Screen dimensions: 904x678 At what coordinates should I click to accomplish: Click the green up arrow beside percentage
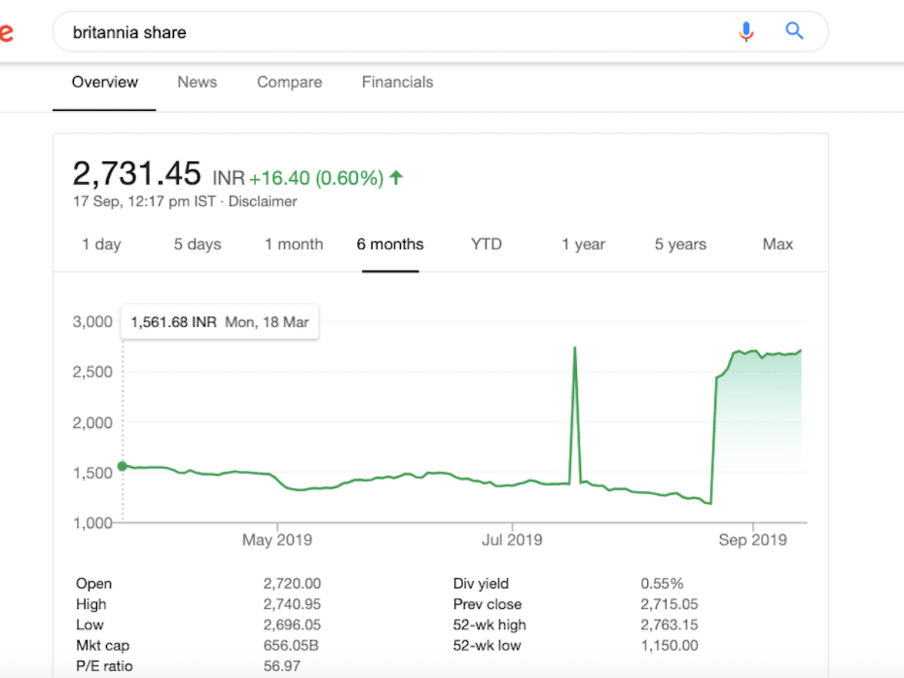[x=396, y=178]
